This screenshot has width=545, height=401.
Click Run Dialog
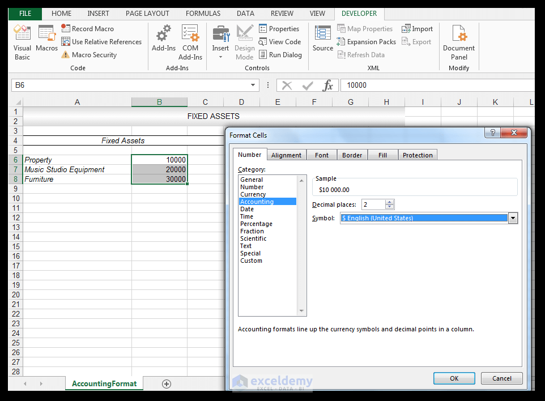(280, 55)
